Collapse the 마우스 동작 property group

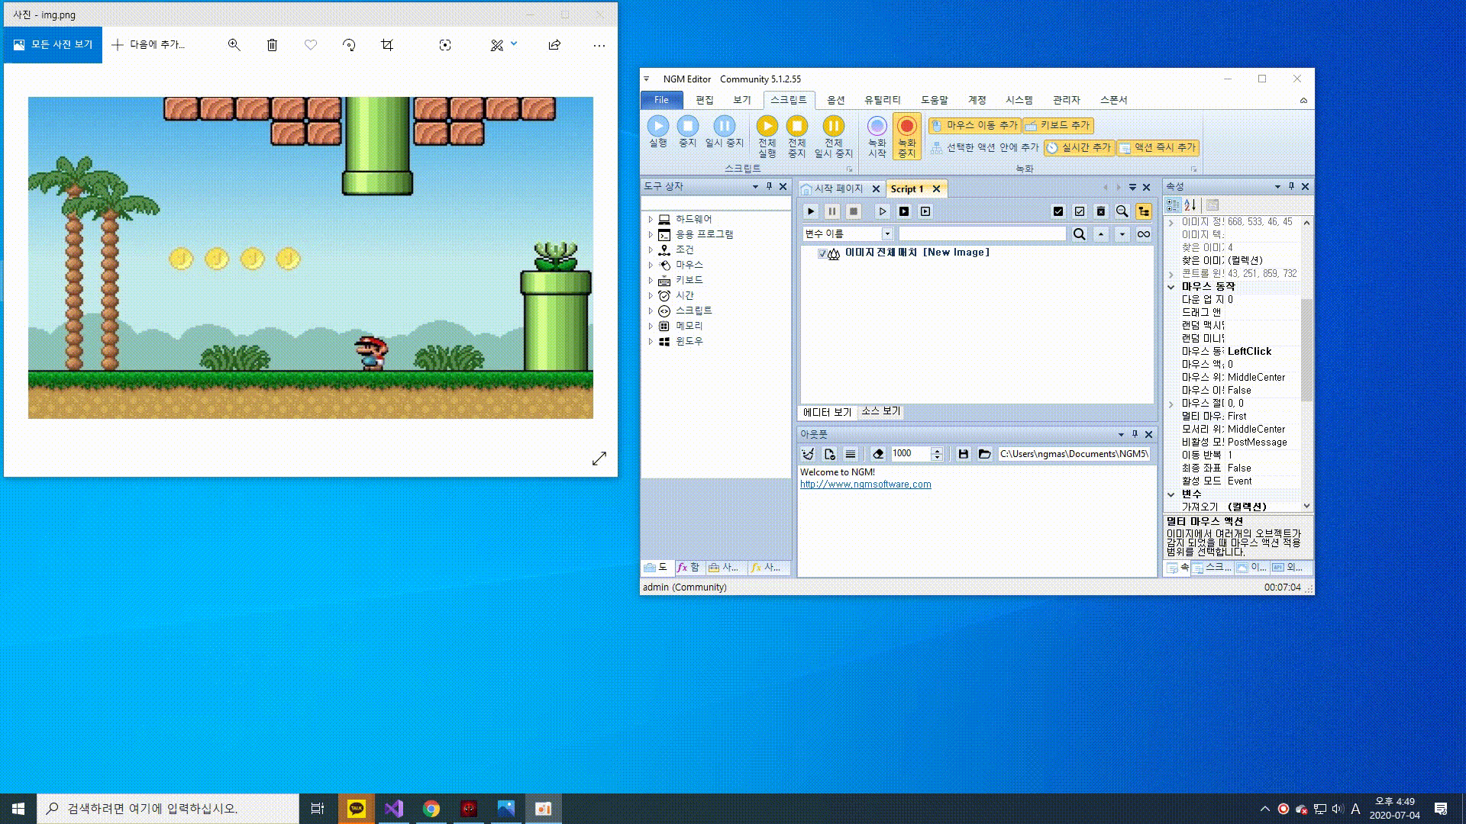tap(1171, 287)
